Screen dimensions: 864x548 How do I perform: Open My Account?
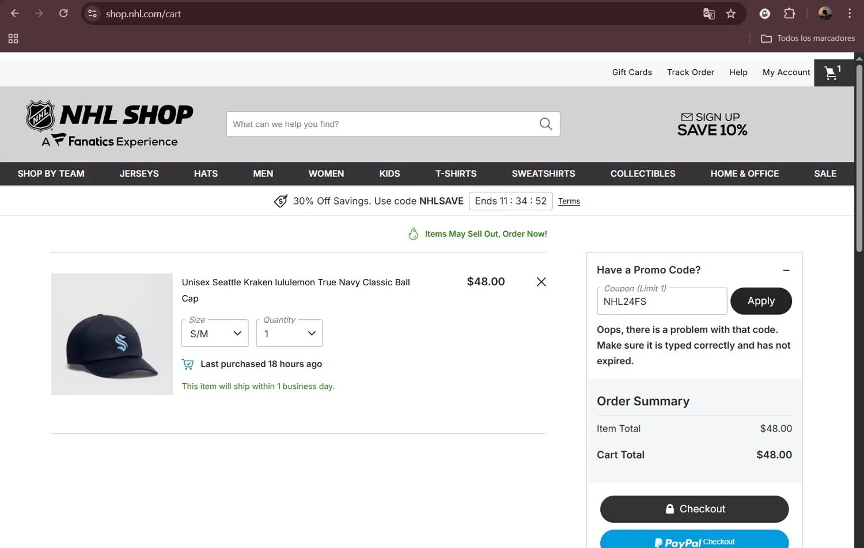(786, 72)
